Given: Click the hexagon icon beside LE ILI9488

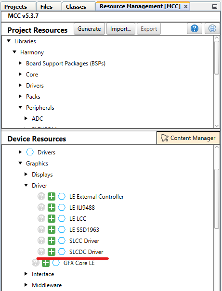Looking at the screenshot, I should click(62, 207).
